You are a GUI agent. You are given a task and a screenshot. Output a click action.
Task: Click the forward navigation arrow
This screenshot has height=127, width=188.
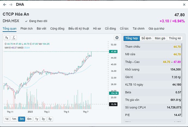pyautogui.click(x=11, y=5)
